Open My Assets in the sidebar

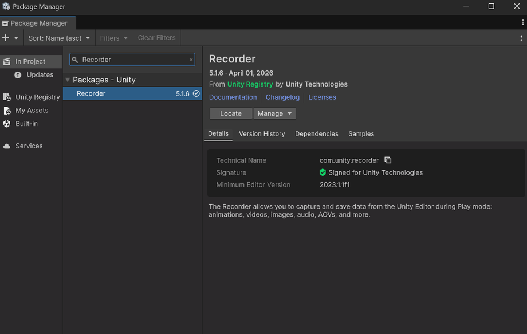pyautogui.click(x=31, y=110)
